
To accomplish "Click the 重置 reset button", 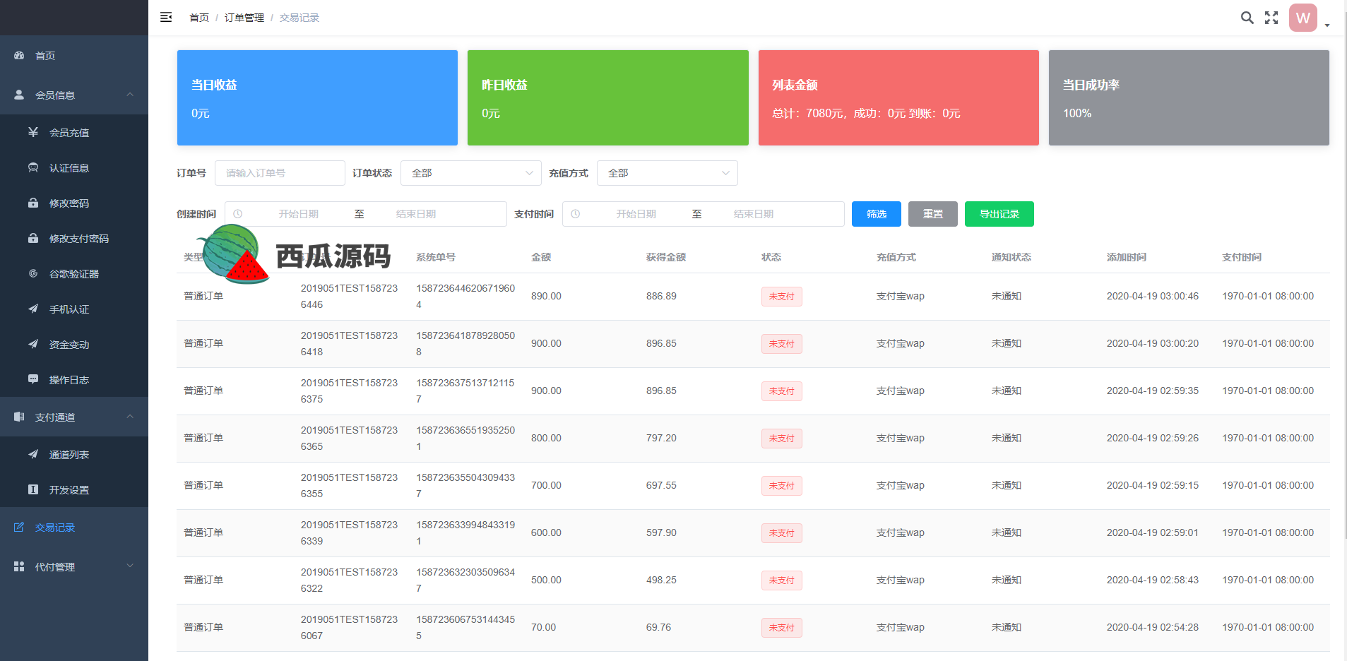I will (x=933, y=214).
